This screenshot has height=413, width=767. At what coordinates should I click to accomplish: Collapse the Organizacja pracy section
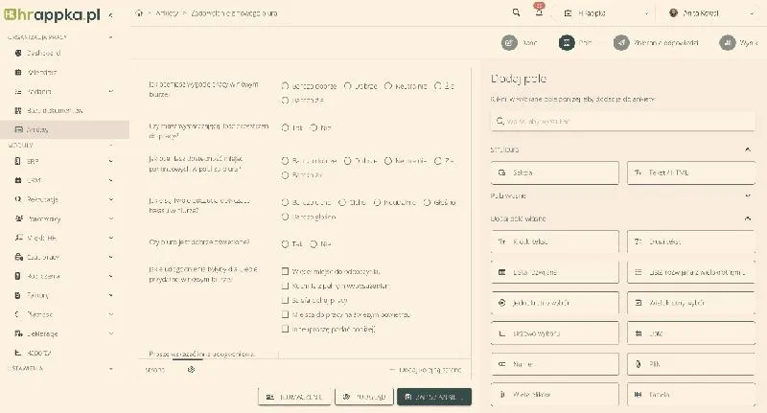point(111,37)
